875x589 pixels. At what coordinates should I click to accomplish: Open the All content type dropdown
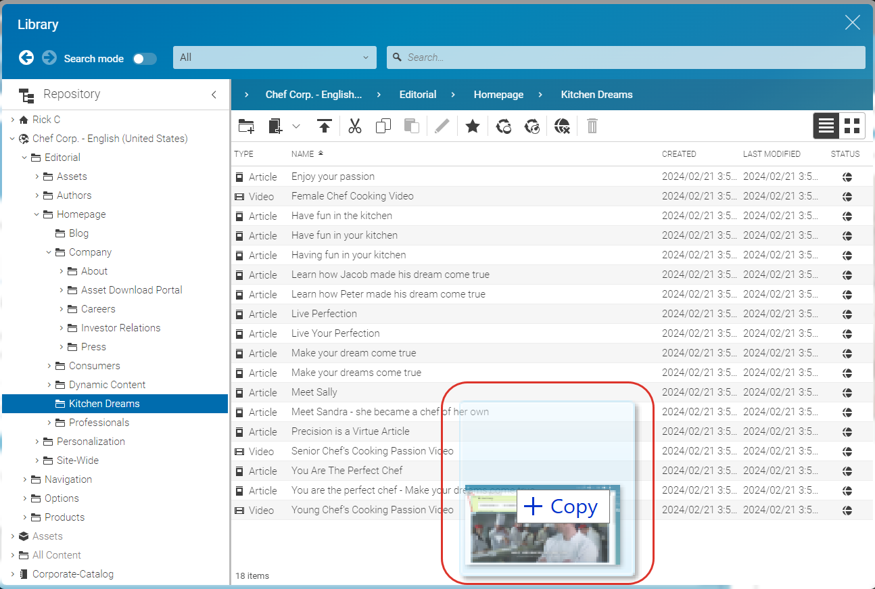pos(275,57)
